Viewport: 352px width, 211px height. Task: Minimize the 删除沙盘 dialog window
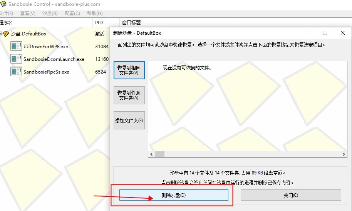tap(307, 33)
